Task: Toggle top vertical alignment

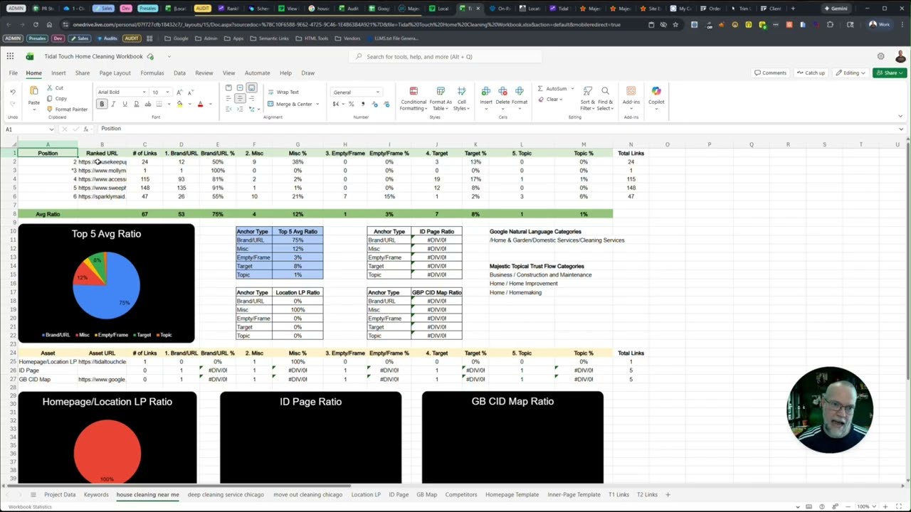Action: click(x=228, y=88)
